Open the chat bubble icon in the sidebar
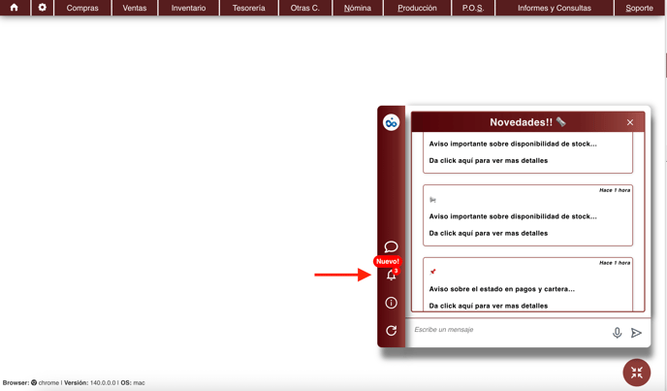The width and height of the screenshot is (667, 391). pos(391,246)
